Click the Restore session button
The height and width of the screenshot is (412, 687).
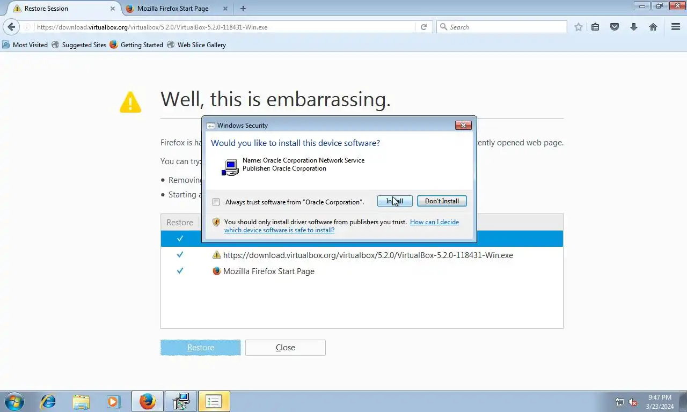[x=201, y=348]
